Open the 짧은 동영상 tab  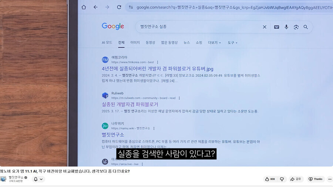[x=169, y=43]
